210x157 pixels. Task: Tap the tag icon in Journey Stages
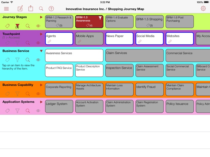coord(8,26)
